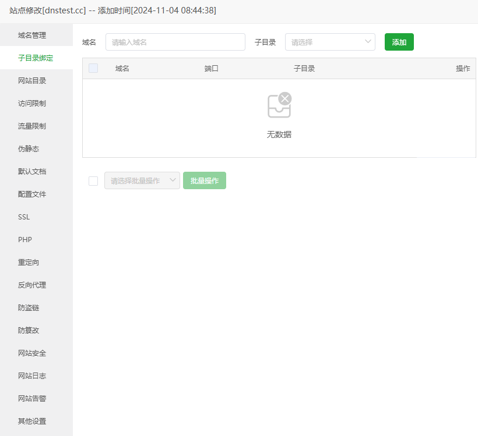
Task: Click the 子目录 dropdown chevron arrow
Action: click(368, 42)
